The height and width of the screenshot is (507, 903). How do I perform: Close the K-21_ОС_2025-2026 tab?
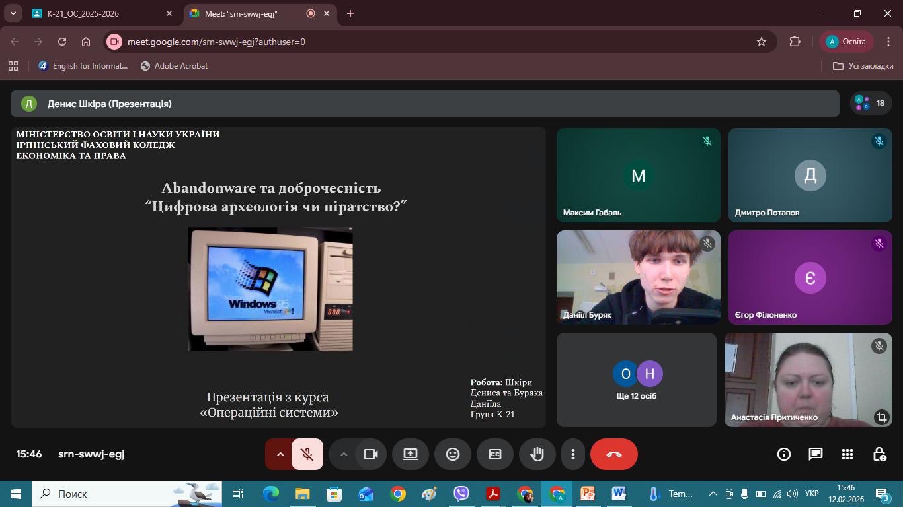click(x=169, y=13)
